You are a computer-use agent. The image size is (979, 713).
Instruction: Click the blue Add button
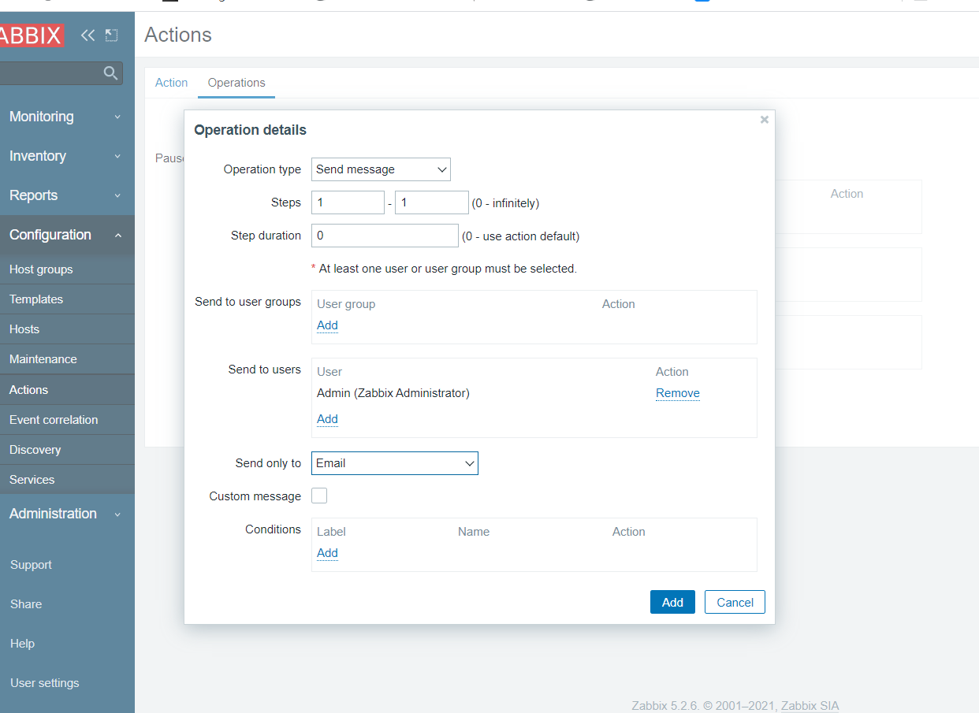pos(672,602)
